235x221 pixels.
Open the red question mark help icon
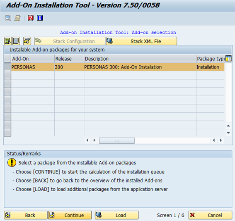pyautogui.click(x=31, y=18)
